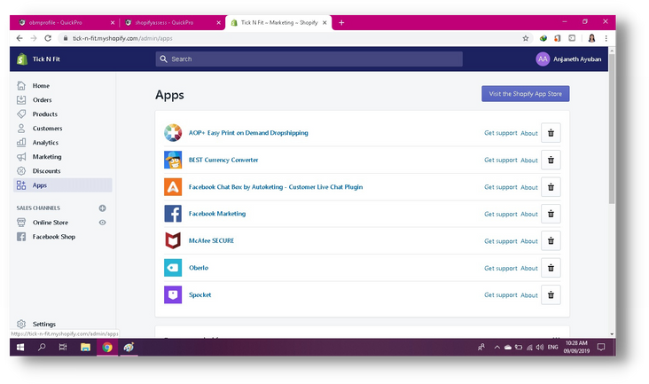Go back in browser history
This screenshot has height=384, width=649.
click(20, 38)
